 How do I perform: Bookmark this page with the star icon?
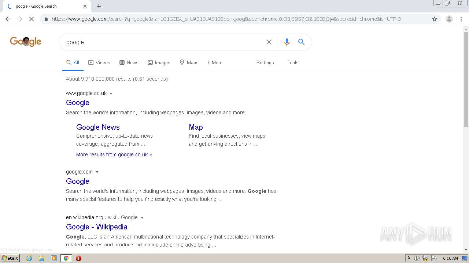pos(435,19)
